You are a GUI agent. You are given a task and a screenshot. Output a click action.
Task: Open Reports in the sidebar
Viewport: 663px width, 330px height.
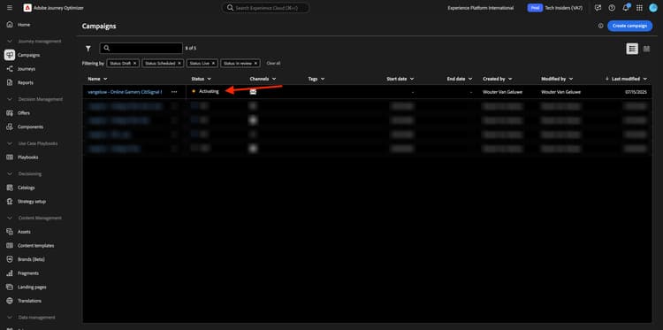26,82
